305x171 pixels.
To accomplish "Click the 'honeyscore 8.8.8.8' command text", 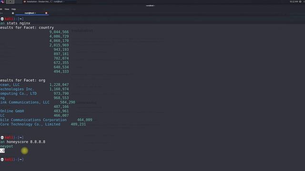I will point(26,142).
